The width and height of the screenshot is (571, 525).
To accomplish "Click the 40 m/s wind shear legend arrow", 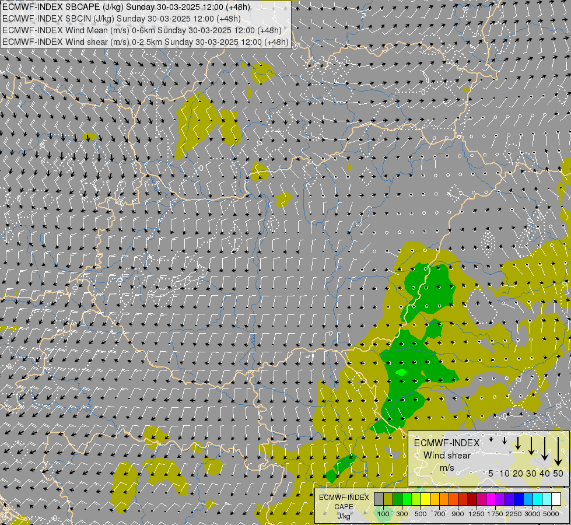I will pos(545,449).
